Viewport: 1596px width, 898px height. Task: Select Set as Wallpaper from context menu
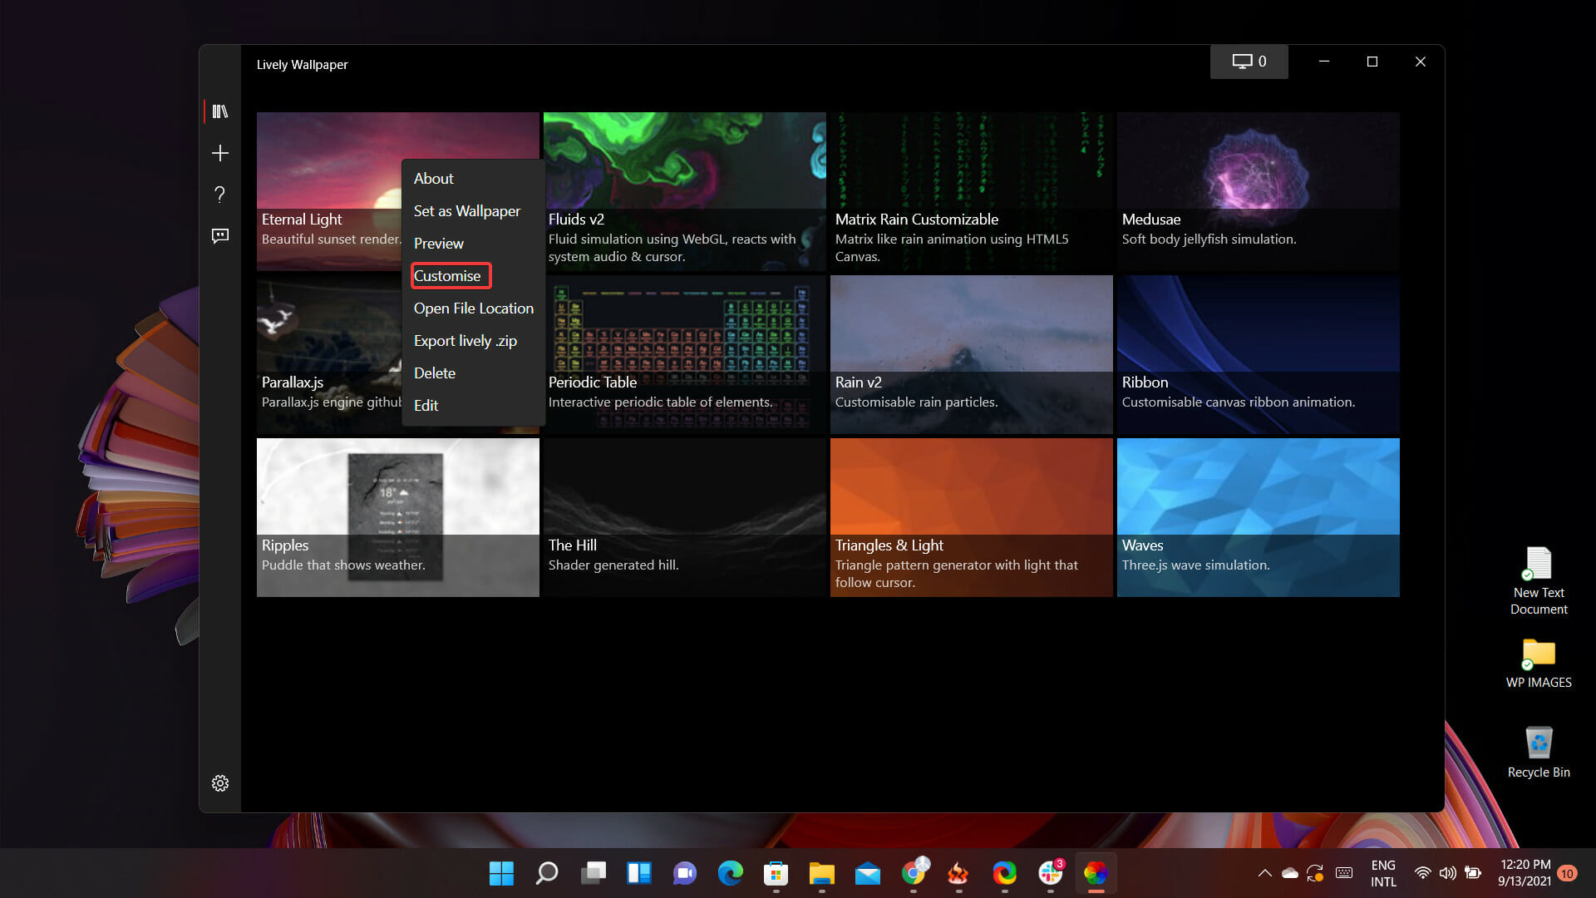tap(466, 210)
